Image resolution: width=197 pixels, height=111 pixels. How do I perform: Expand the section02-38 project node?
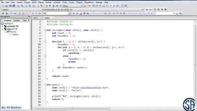tap(2, 26)
